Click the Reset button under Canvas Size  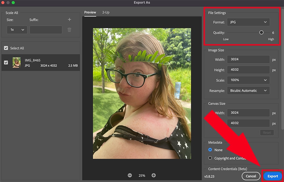click(x=267, y=132)
